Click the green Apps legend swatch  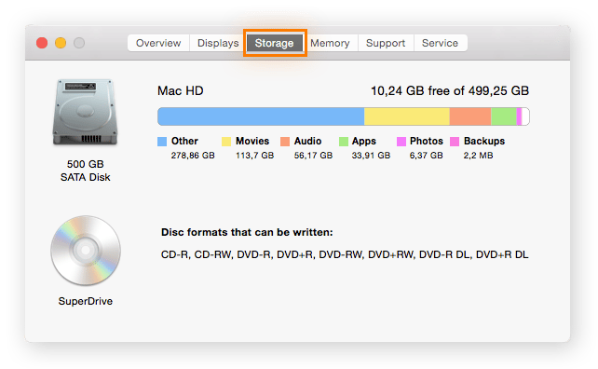[x=344, y=142]
